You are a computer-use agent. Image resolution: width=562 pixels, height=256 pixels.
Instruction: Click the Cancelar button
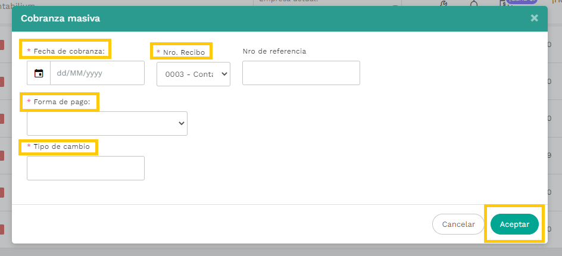click(x=458, y=224)
